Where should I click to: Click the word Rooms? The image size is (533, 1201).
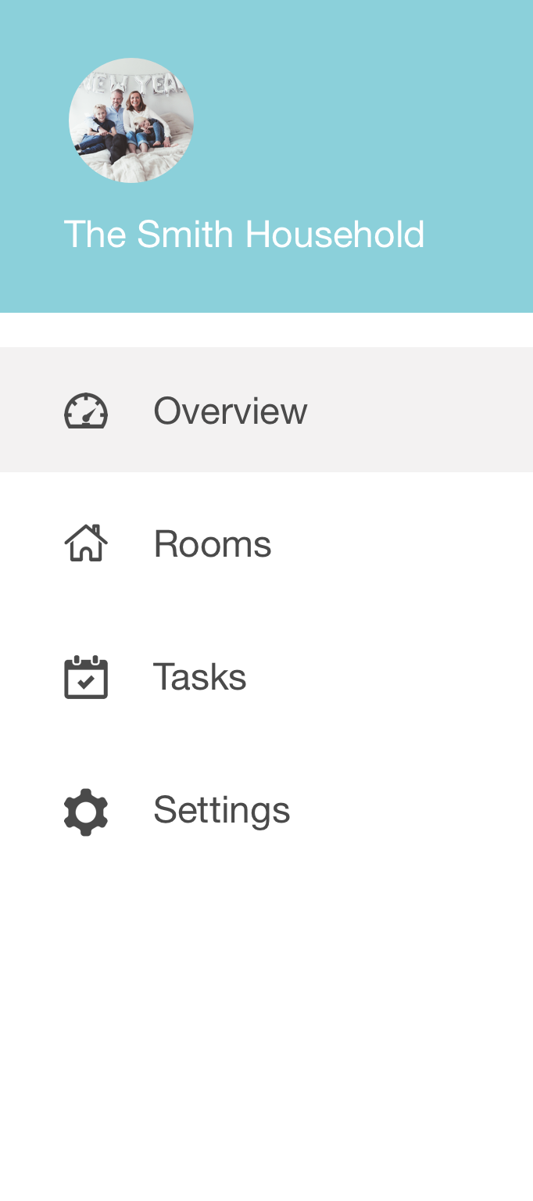(213, 543)
